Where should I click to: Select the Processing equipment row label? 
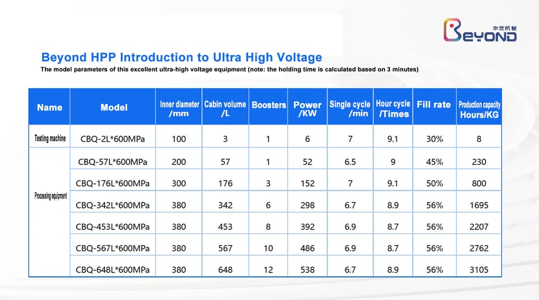[x=51, y=196]
